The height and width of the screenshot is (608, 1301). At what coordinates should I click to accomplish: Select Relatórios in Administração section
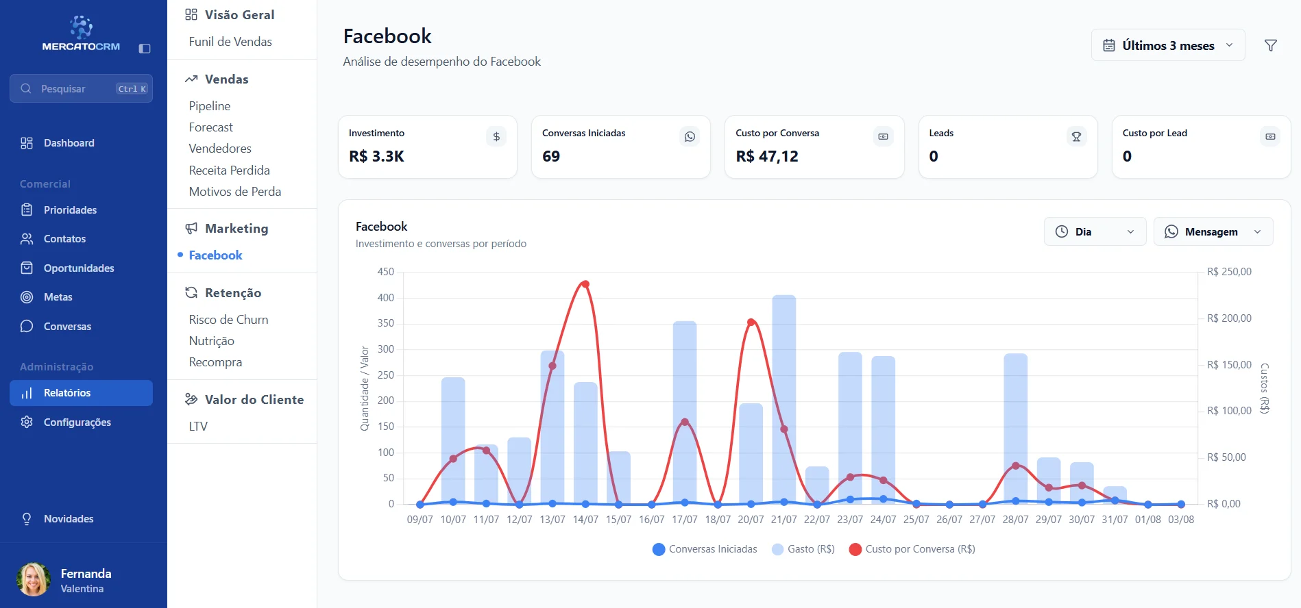pos(81,393)
